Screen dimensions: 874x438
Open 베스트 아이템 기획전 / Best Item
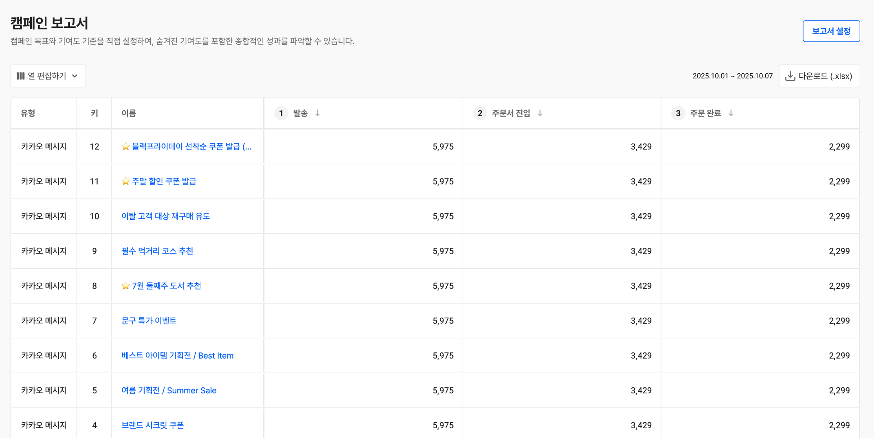click(177, 356)
